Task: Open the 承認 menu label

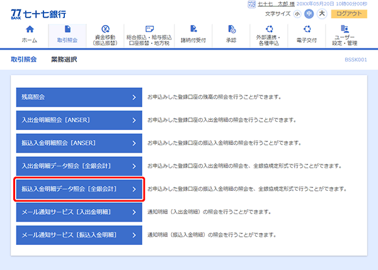Action: click(x=231, y=40)
